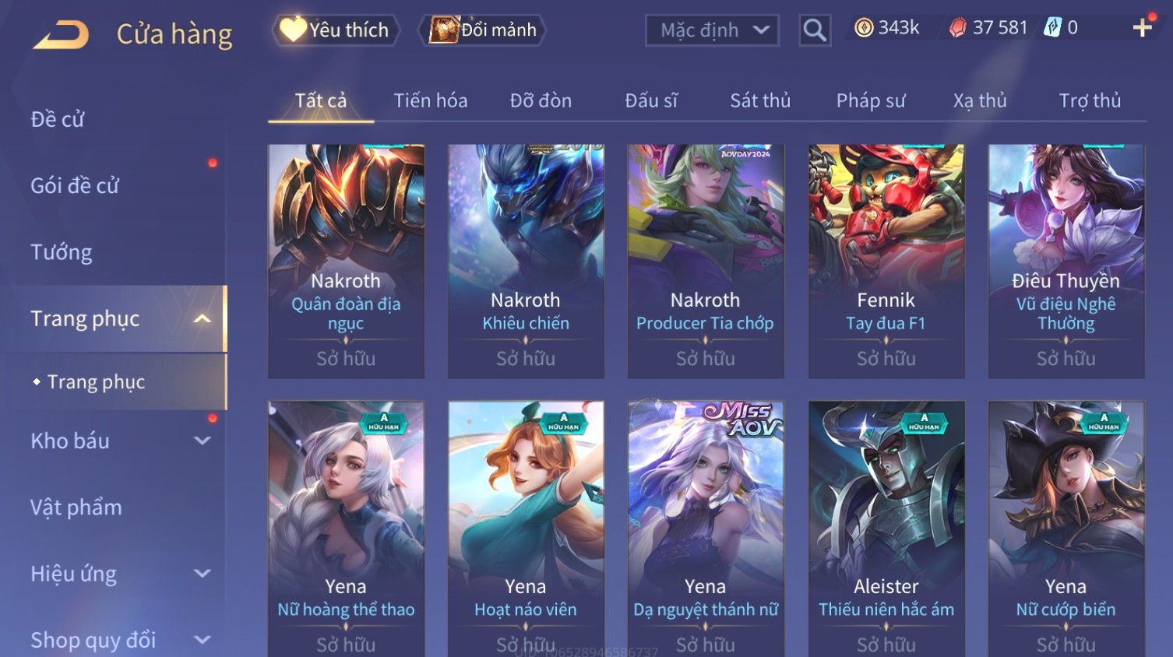This screenshot has height=657, width=1173.
Task: Open the Mặc định sort dropdown
Action: click(x=713, y=30)
